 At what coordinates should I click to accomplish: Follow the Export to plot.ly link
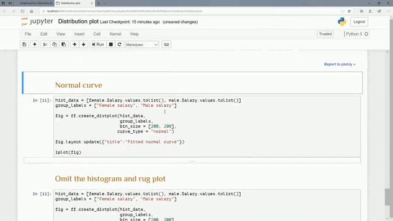[340, 64]
